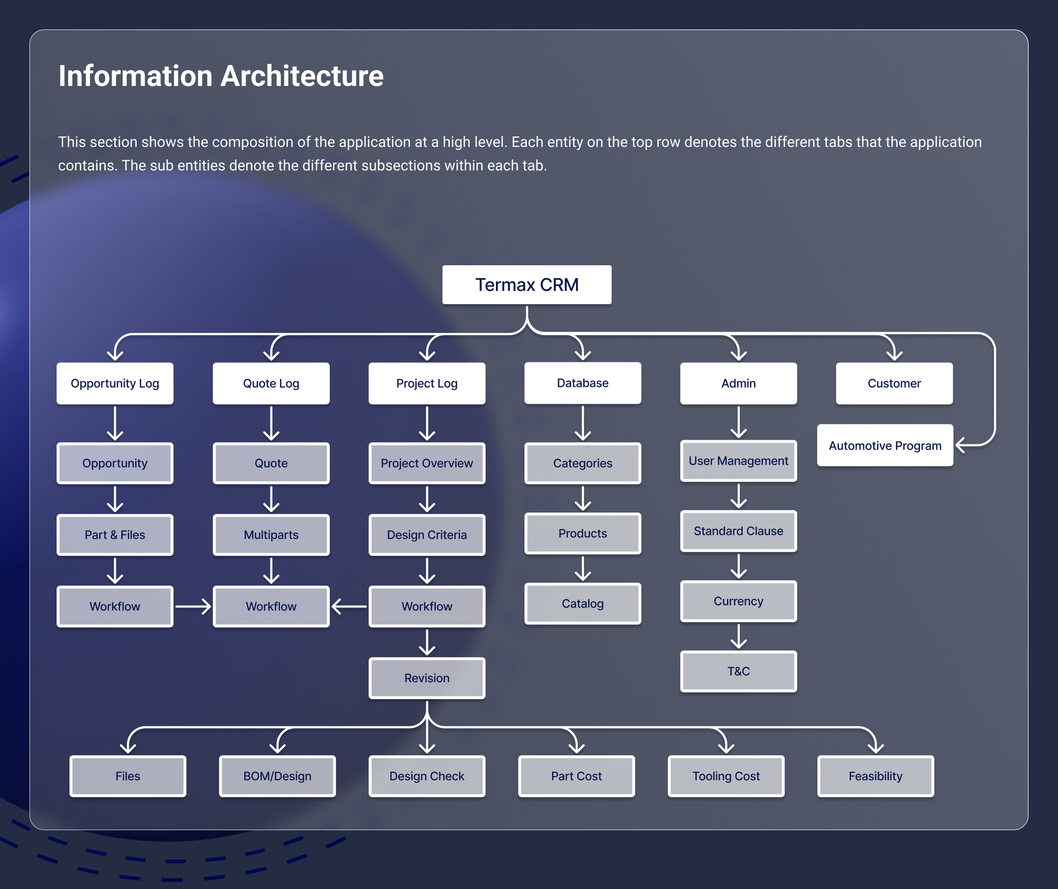Select the Customer tab box
Screen dimensions: 1058x889
coord(894,383)
